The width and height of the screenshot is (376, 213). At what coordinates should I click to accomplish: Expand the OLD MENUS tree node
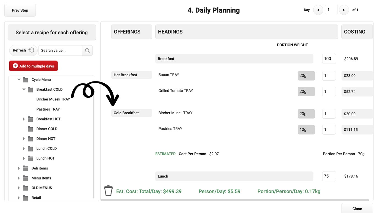point(19,188)
